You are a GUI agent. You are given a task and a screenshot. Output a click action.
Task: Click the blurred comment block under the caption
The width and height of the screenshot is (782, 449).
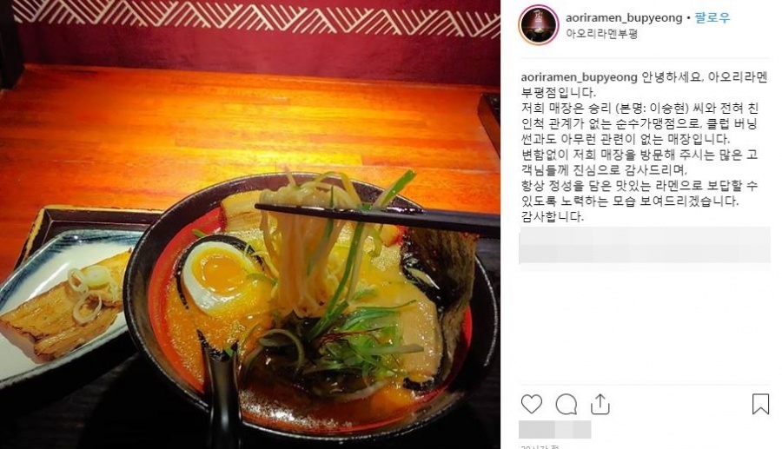click(x=645, y=245)
